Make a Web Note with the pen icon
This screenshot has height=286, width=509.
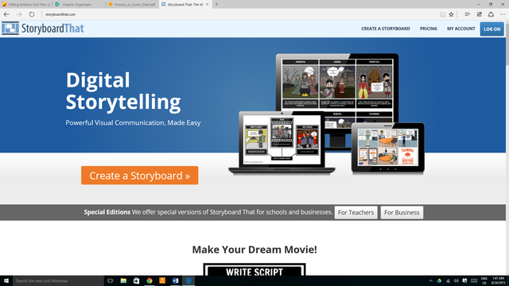(x=479, y=14)
